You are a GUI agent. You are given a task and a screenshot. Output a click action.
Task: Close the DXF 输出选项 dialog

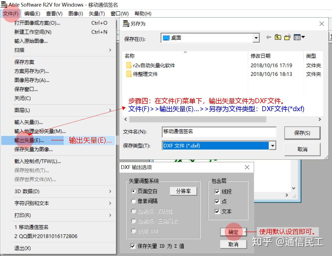click(247, 167)
